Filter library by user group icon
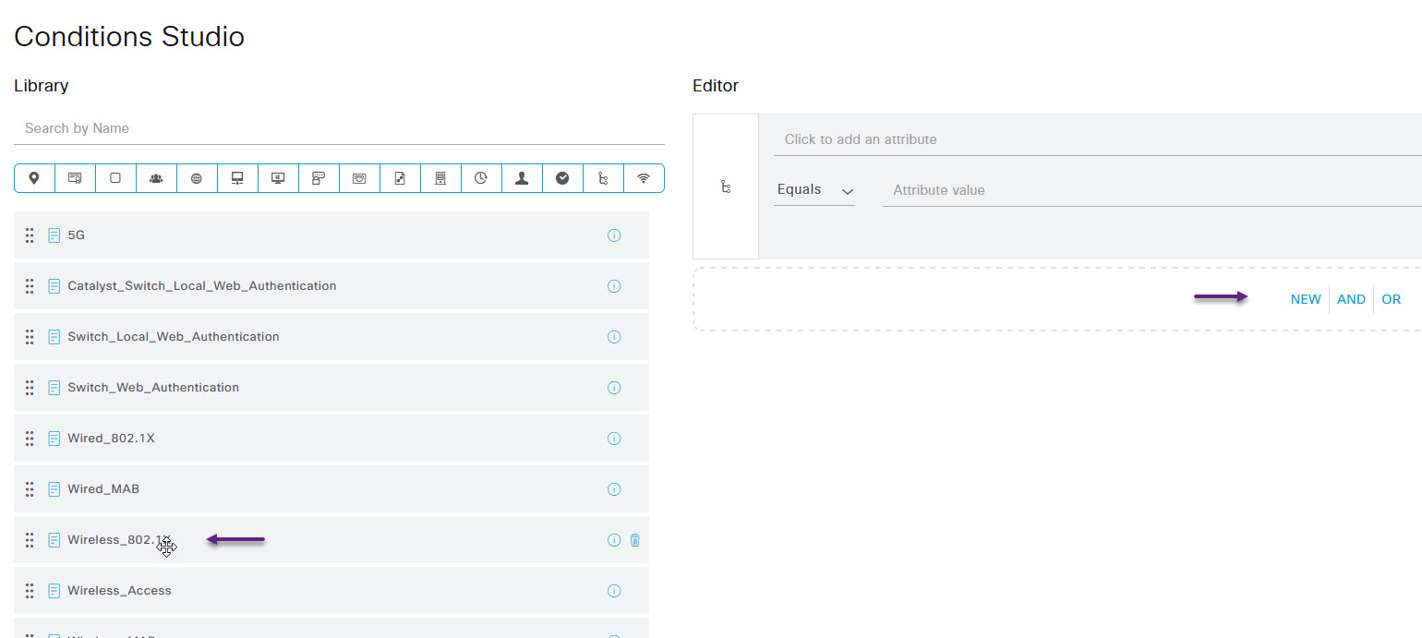The width and height of the screenshot is (1422, 638). (156, 178)
